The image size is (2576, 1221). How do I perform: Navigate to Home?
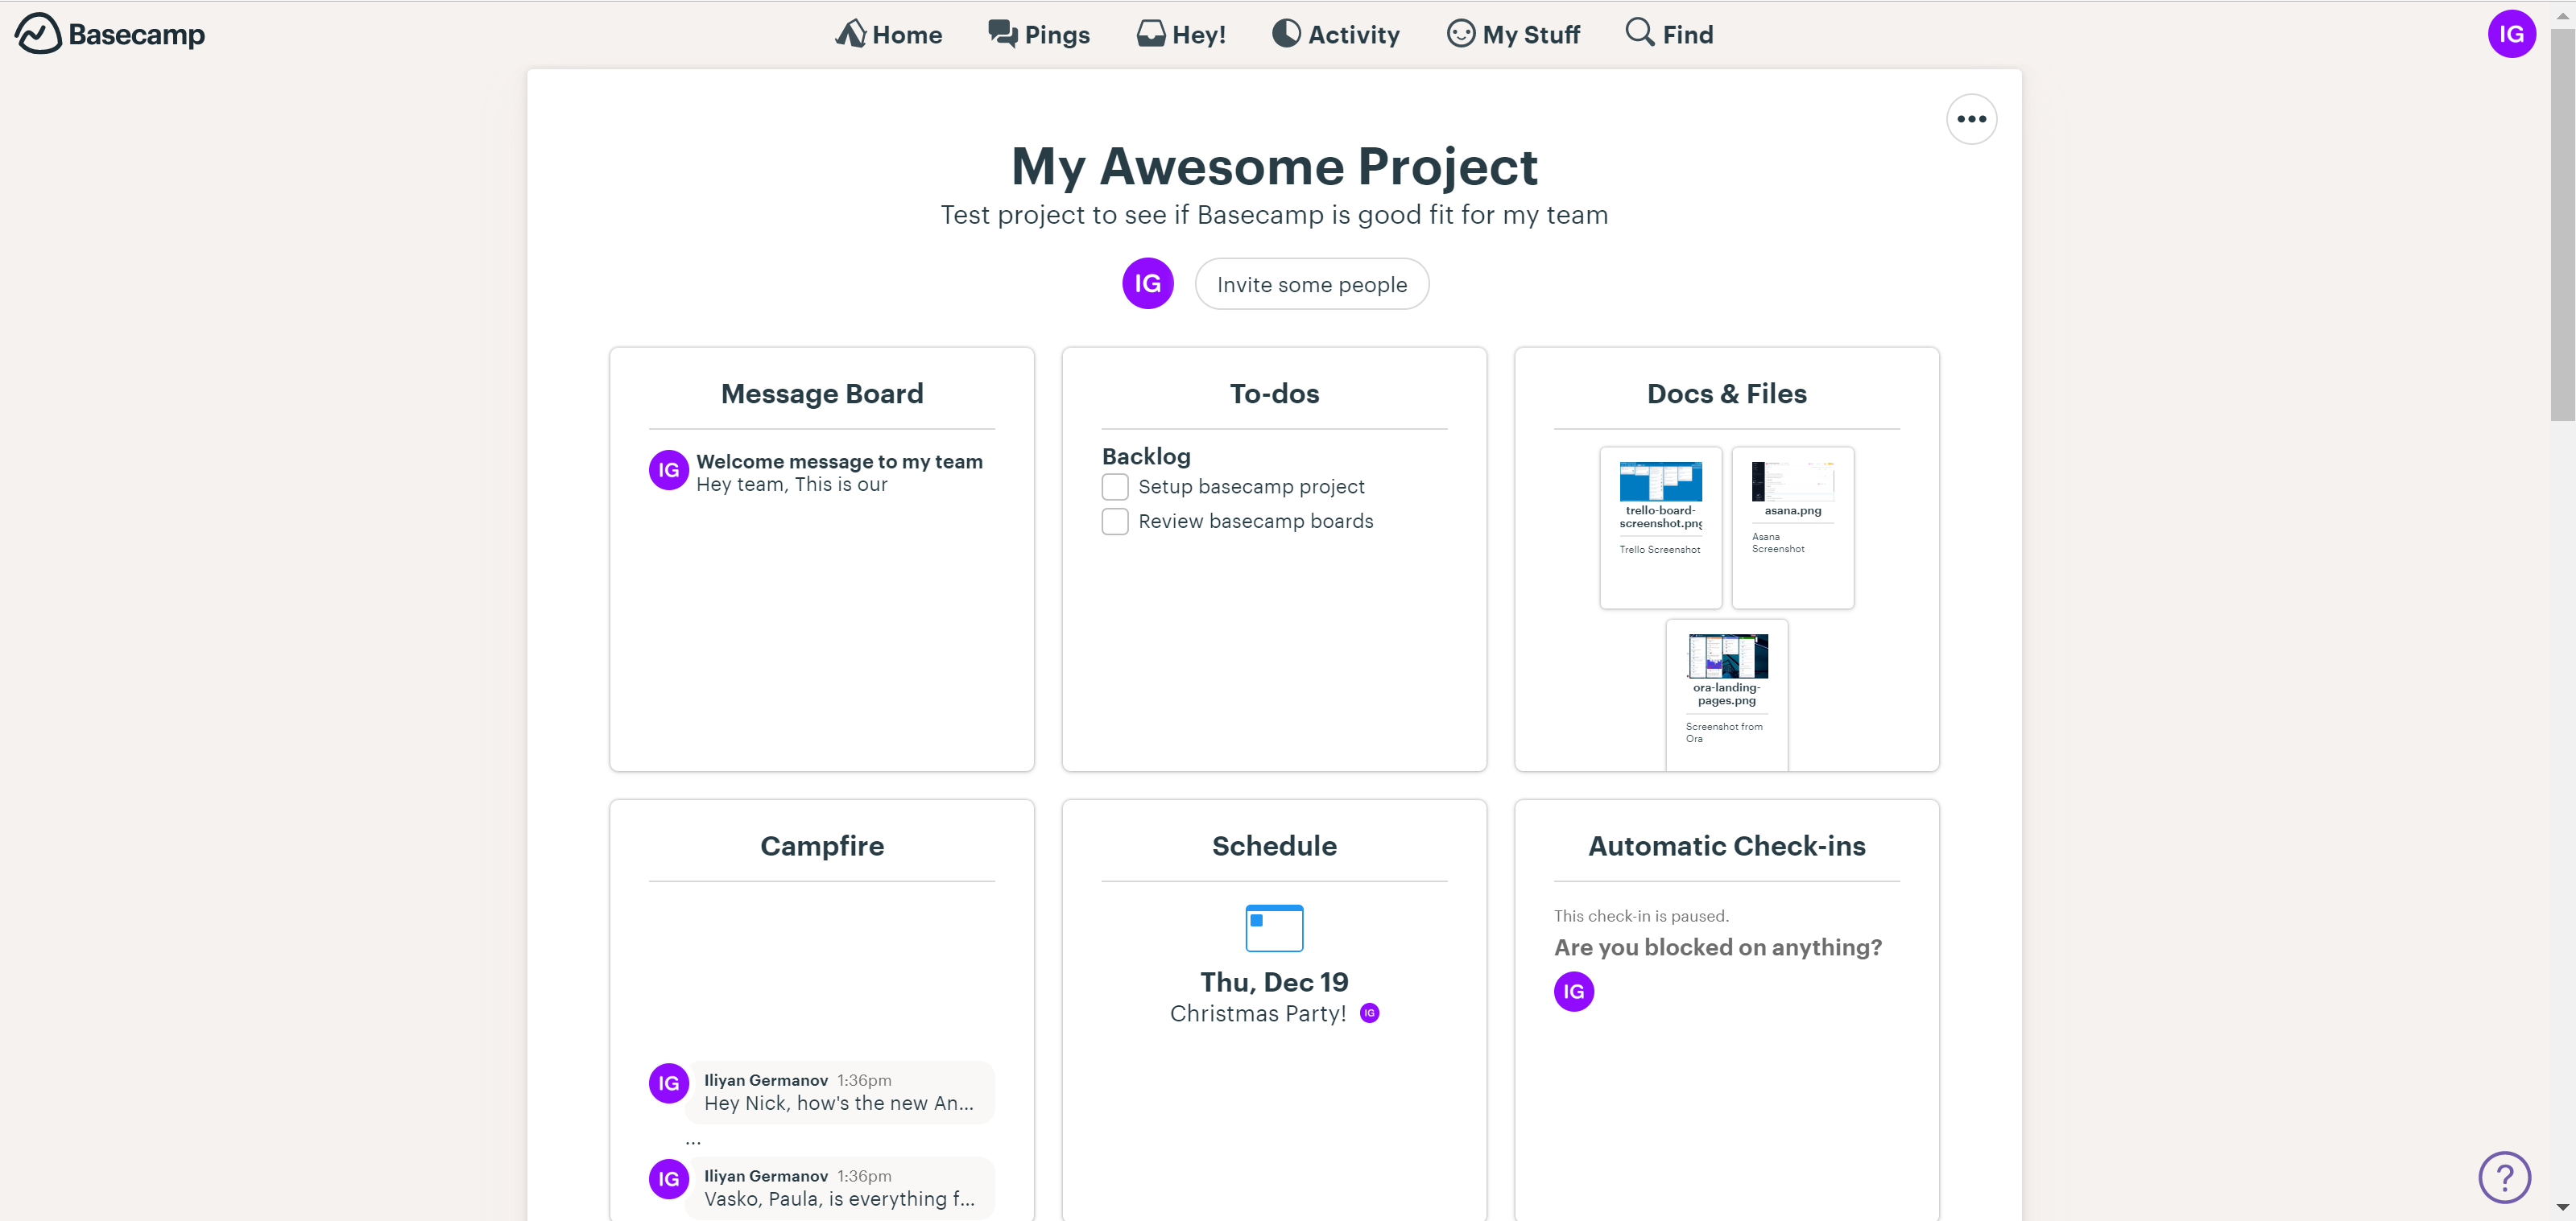pos(889,33)
